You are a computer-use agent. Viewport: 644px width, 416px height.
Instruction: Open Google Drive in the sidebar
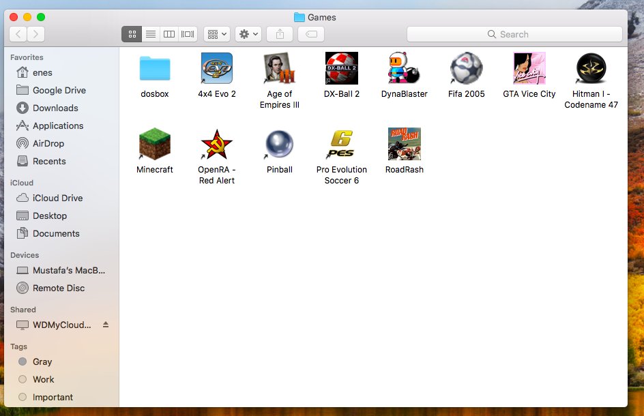point(61,90)
